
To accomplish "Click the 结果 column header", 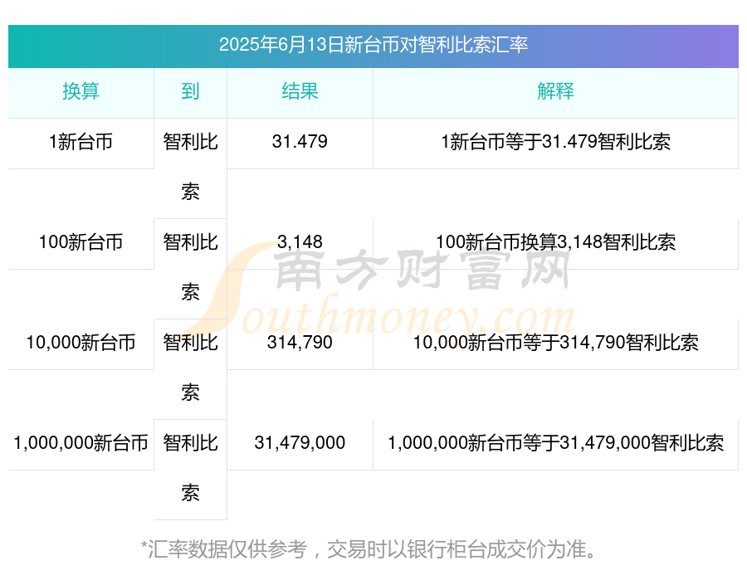I will click(300, 91).
